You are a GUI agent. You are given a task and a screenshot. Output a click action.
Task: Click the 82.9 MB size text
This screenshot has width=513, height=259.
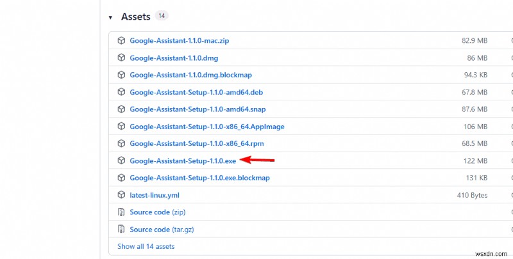(475, 41)
